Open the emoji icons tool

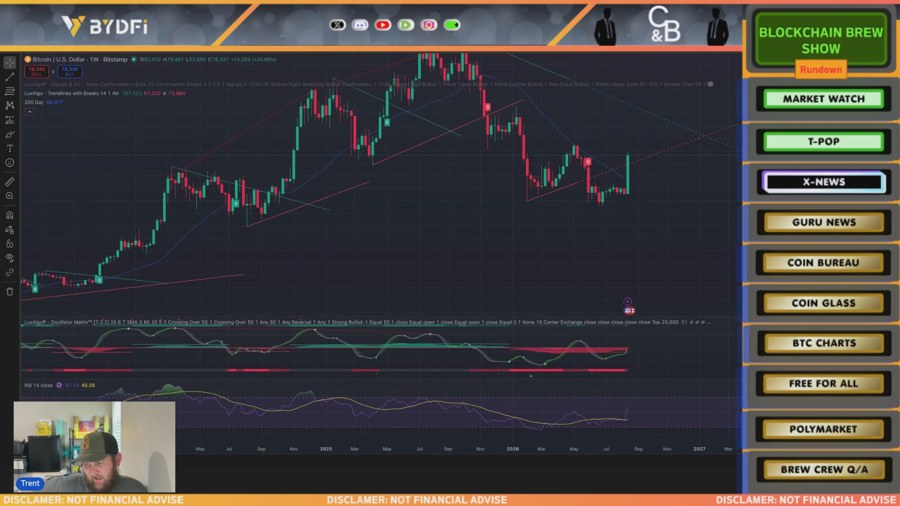coord(10,163)
